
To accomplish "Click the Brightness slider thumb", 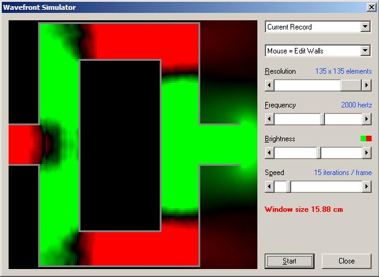I will pos(319,153).
